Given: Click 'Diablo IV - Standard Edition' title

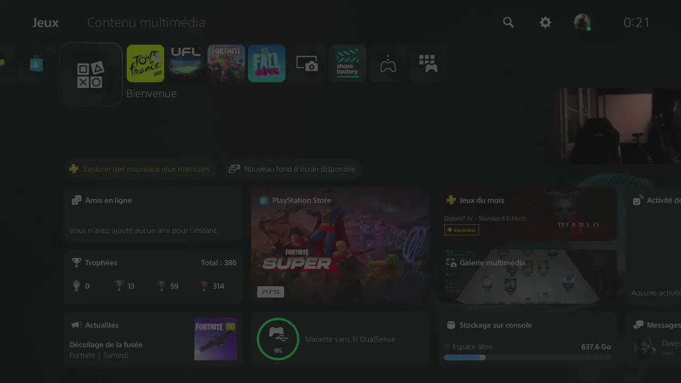Looking at the screenshot, I should pyautogui.click(x=485, y=219).
